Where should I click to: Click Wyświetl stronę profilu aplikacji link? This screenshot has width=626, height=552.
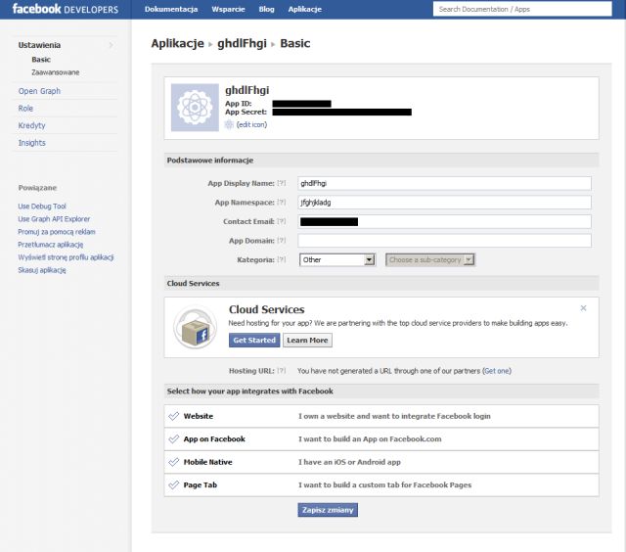[66, 257]
